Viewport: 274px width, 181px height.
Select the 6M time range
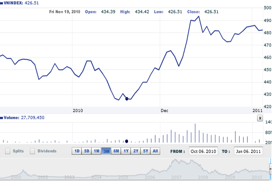tap(116, 151)
